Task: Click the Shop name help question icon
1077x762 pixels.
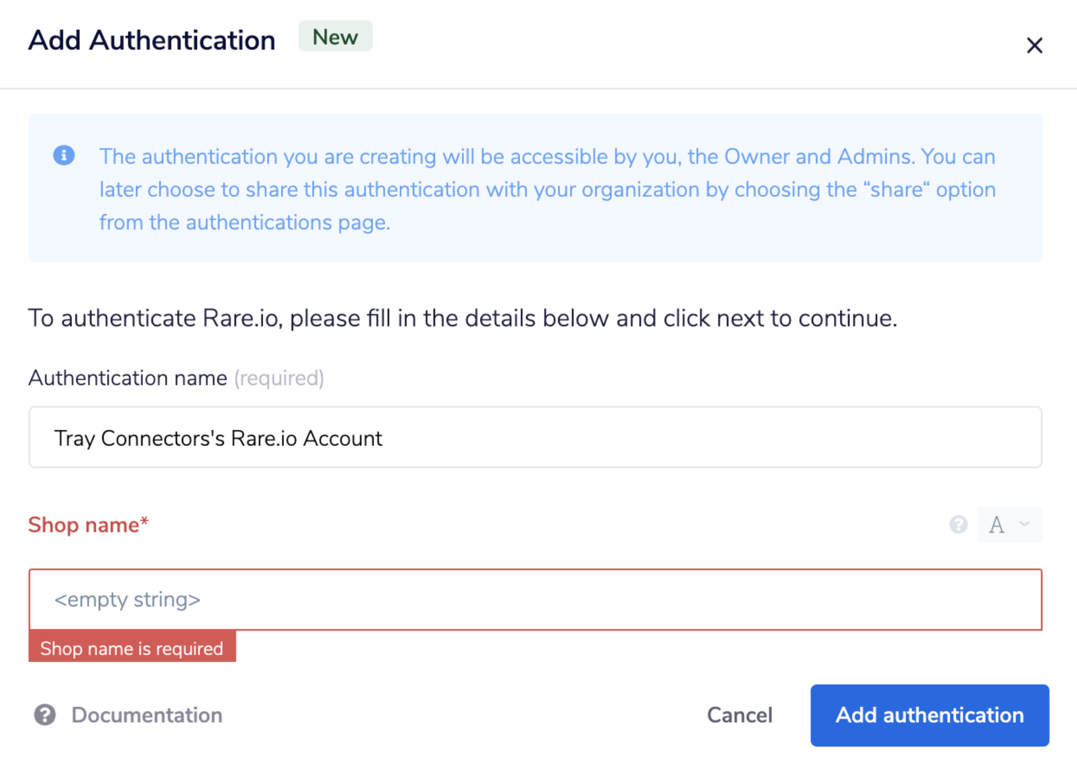Action: point(958,524)
